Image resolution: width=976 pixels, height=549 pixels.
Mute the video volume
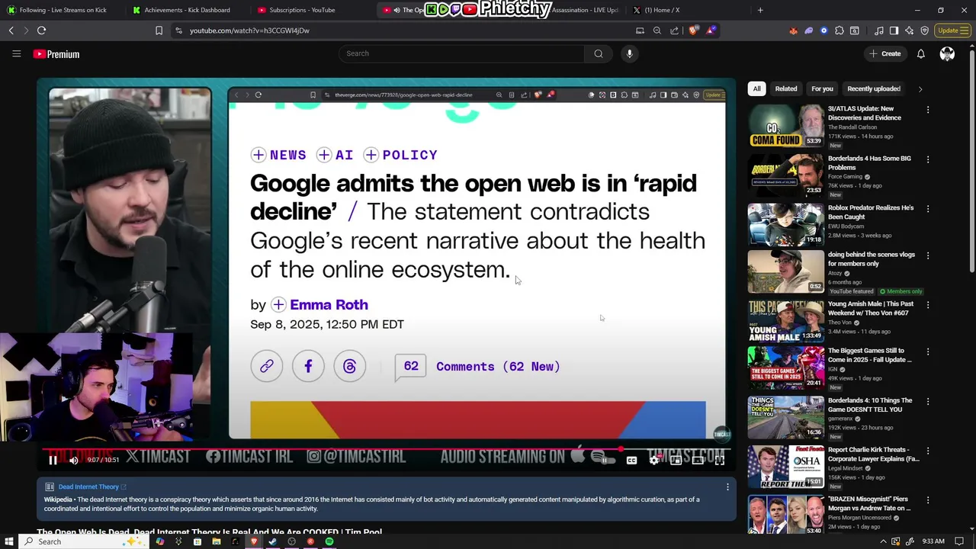click(73, 460)
